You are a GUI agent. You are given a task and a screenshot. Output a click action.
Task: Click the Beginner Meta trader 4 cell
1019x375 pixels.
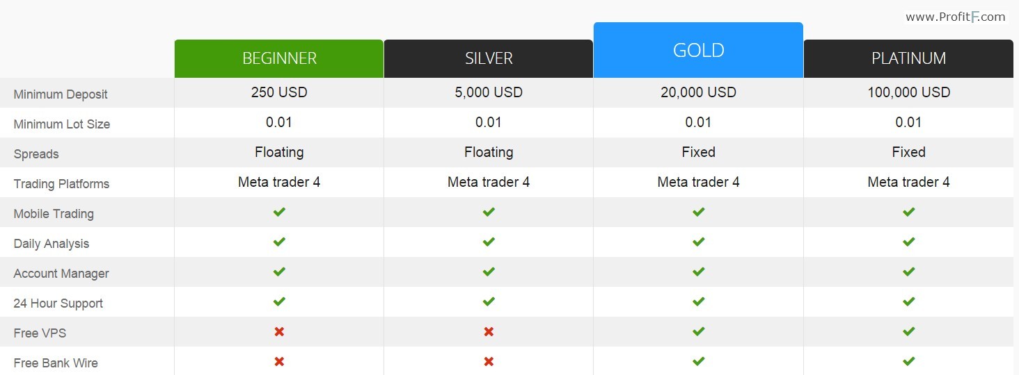coord(279,182)
